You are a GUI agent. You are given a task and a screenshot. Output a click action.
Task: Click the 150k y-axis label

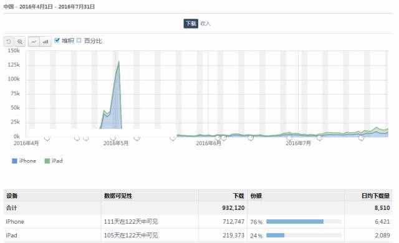point(14,50)
